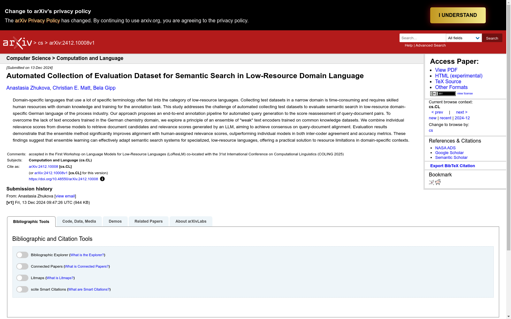Click the I UNDERSTAND button
Image resolution: width=511 pixels, height=319 pixels.
click(x=458, y=15)
